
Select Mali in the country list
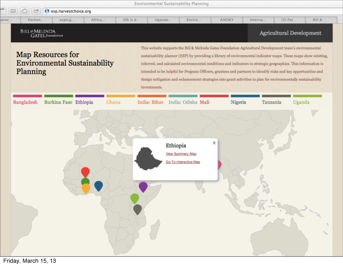[x=204, y=102]
